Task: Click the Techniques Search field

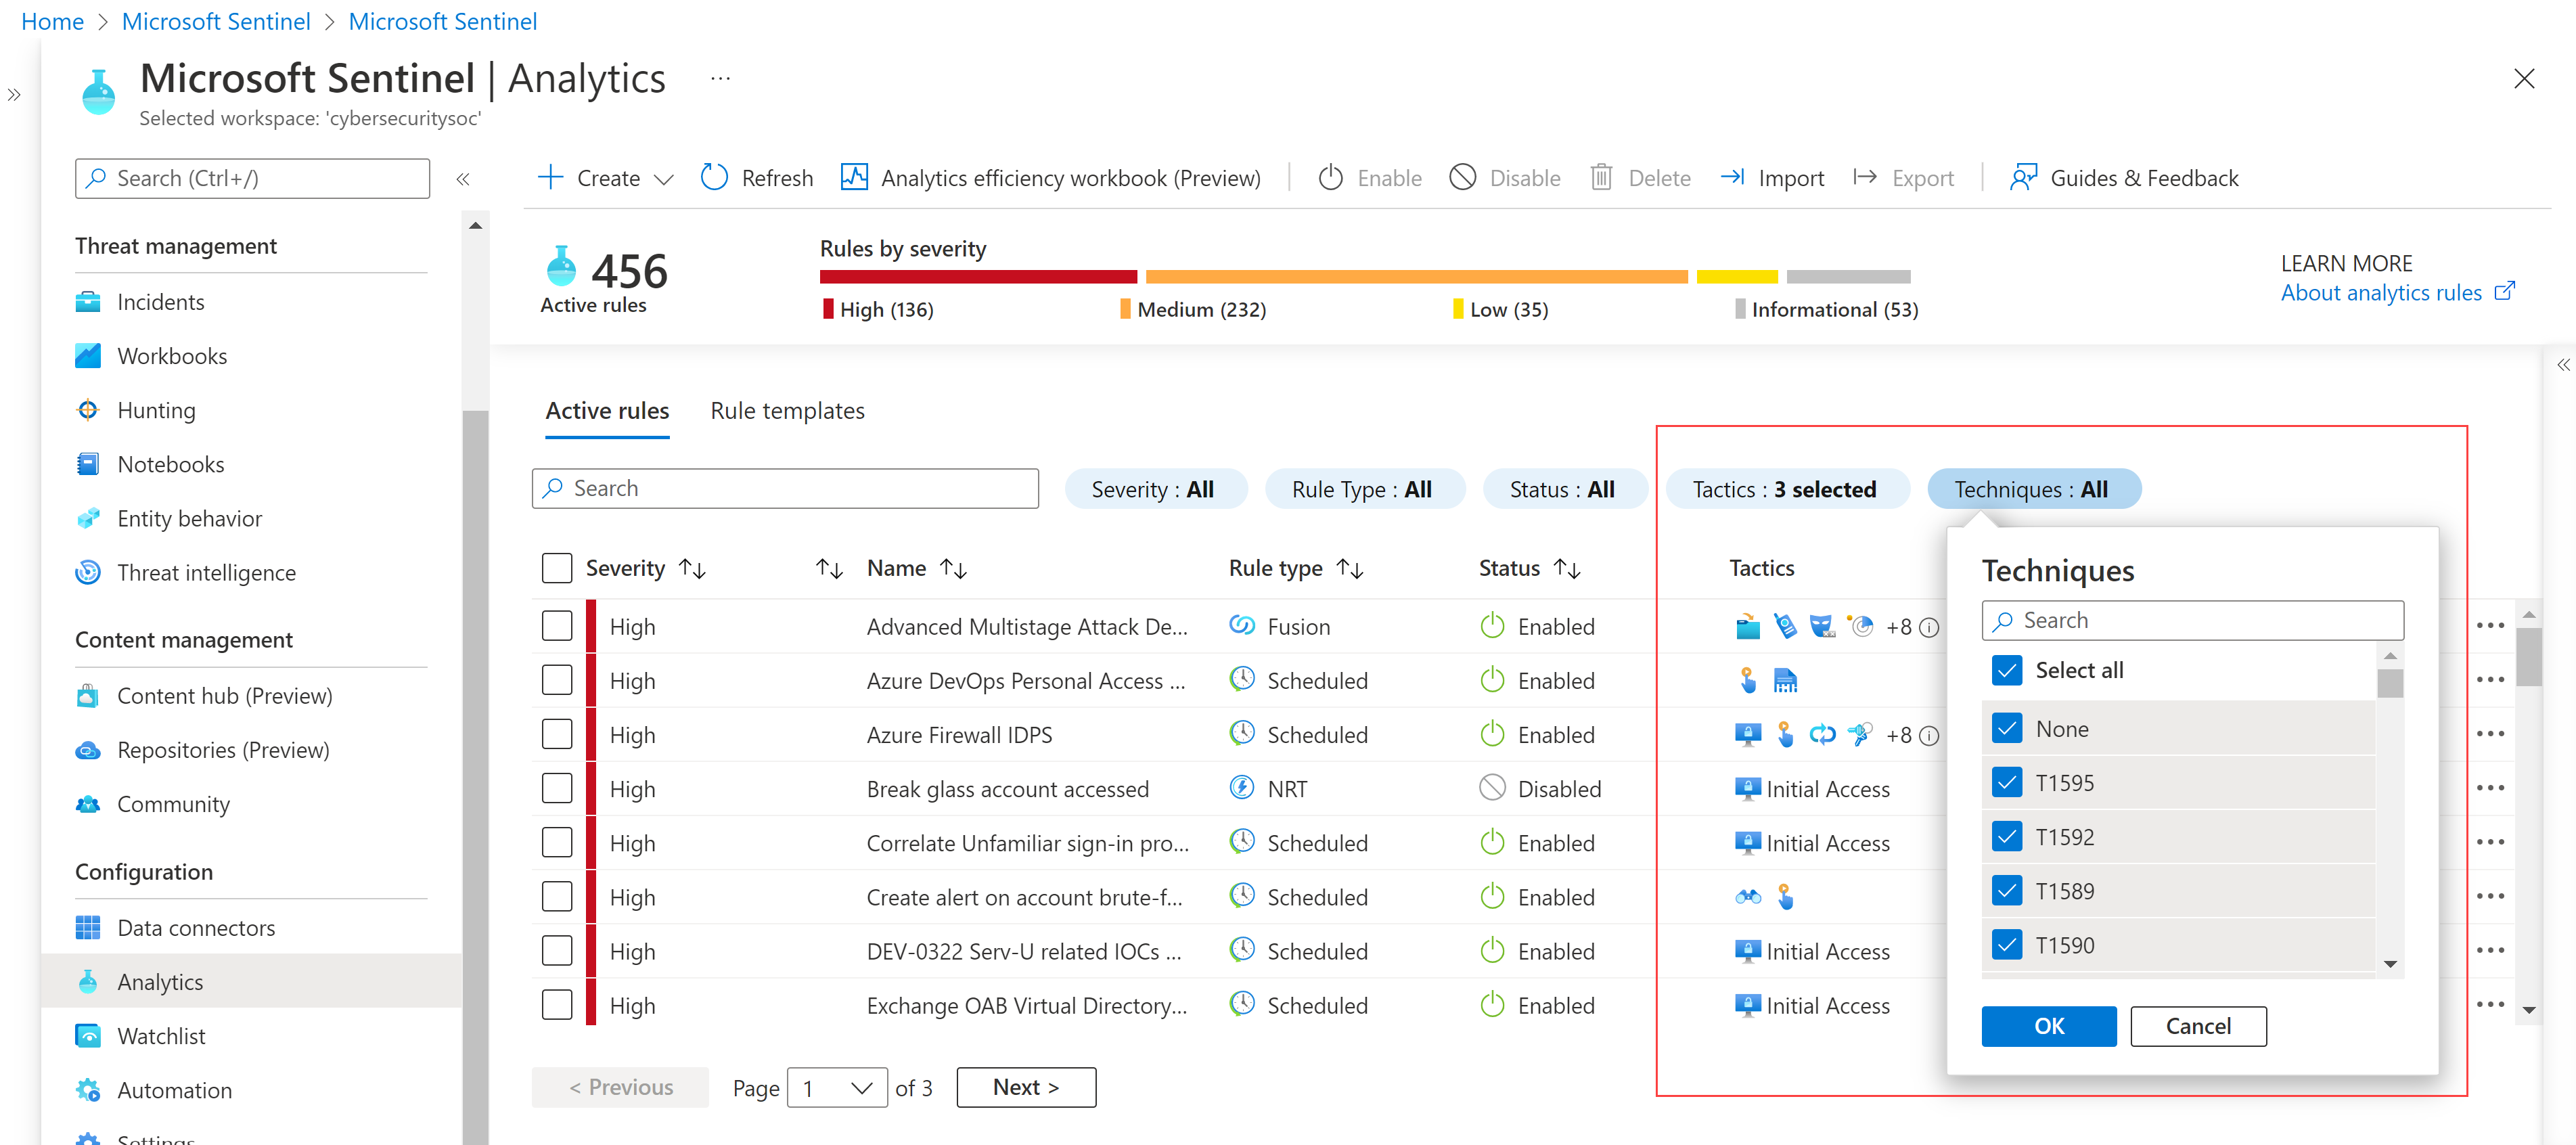Action: [x=2192, y=620]
